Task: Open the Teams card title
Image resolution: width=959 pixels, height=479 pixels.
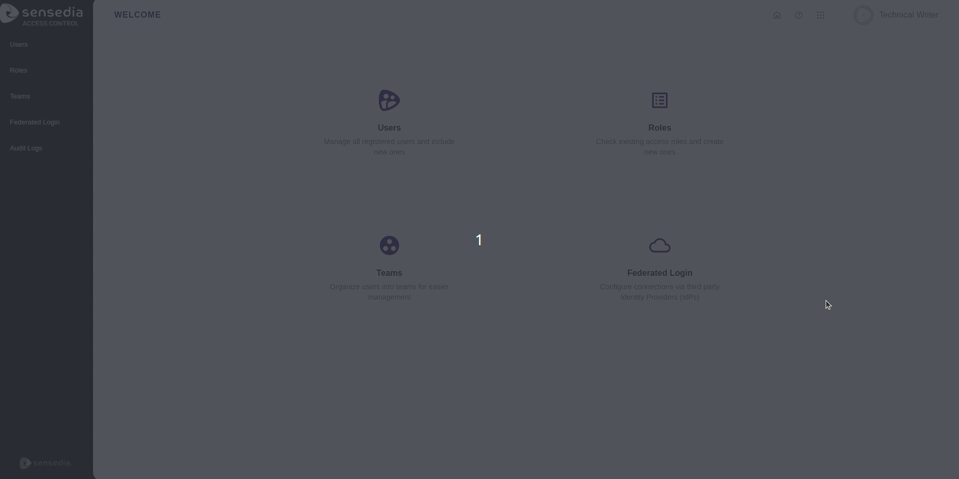Action: [x=389, y=273]
